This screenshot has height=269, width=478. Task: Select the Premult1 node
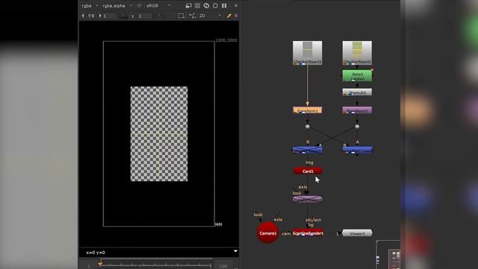coord(357,92)
